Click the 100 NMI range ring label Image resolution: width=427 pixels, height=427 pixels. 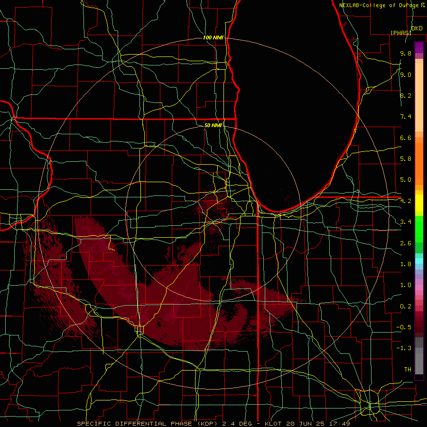(213, 37)
